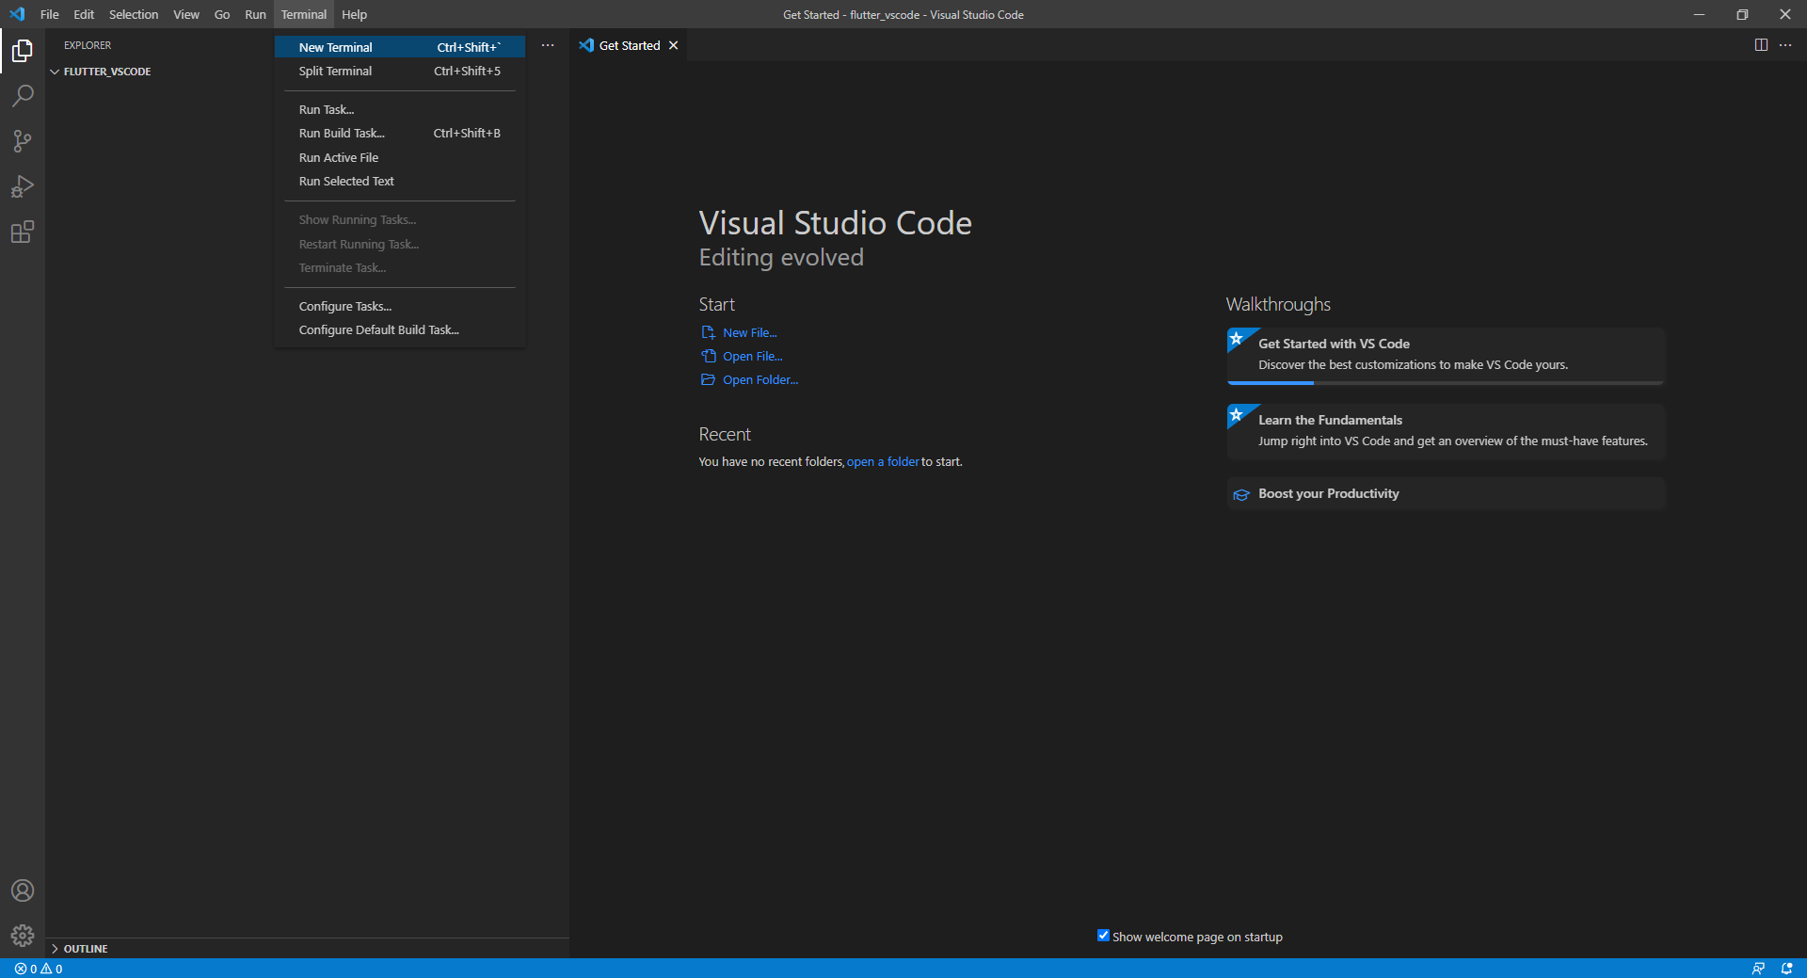
Task: Click the Get Started walkthrough progress bar
Action: coord(1446,382)
